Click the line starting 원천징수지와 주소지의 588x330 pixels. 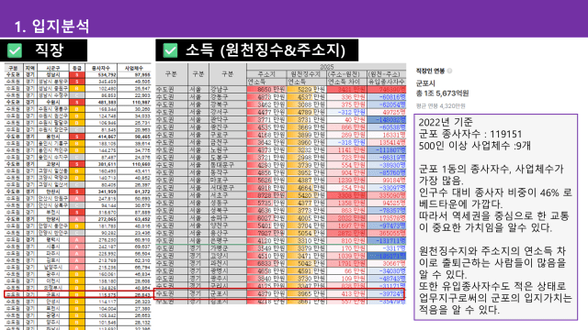click(x=492, y=251)
